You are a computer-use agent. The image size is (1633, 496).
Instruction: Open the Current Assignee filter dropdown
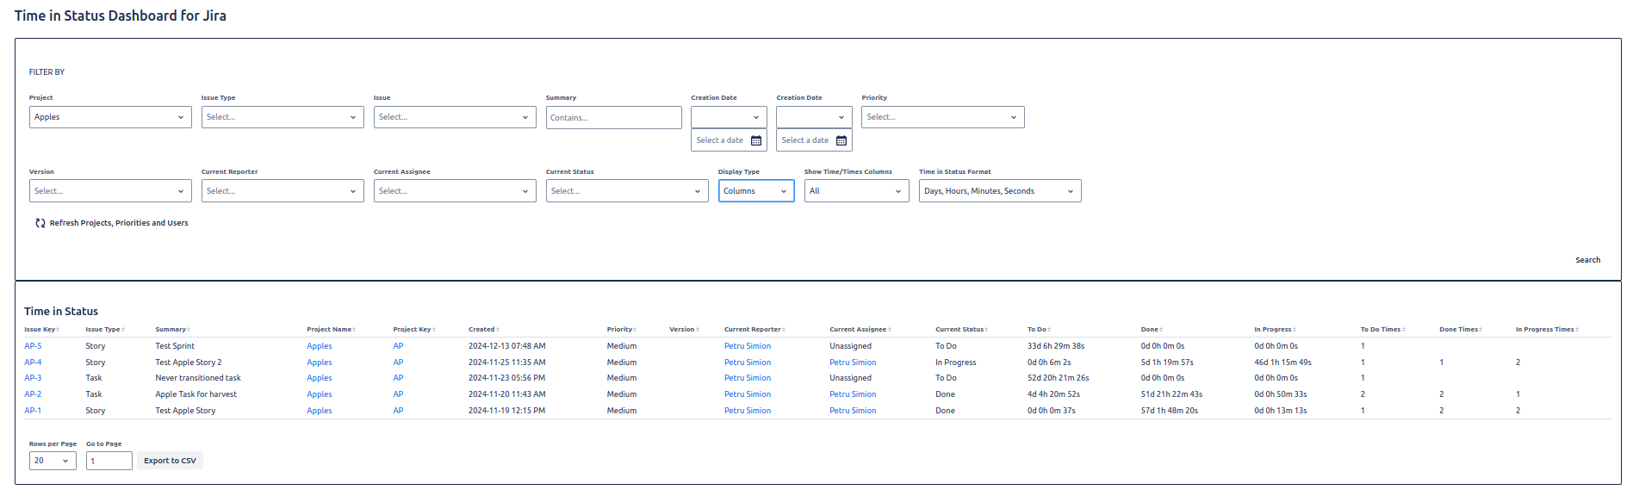point(455,191)
